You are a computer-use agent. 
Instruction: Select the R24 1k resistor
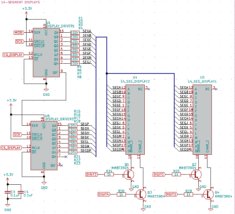tap(109, 175)
